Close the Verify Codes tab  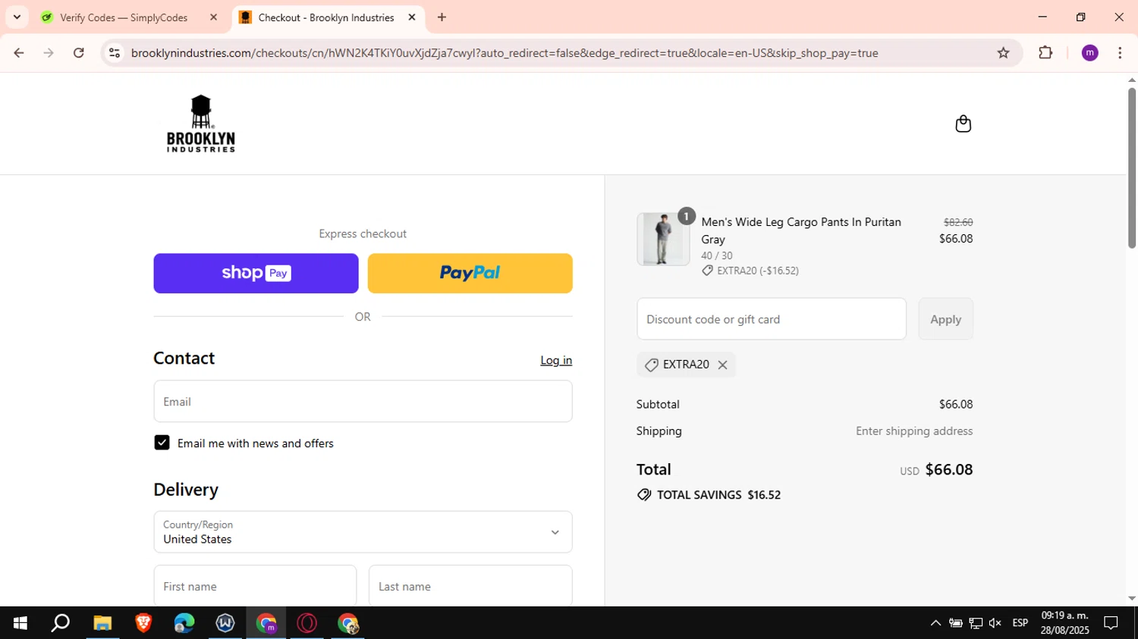pyautogui.click(x=213, y=17)
